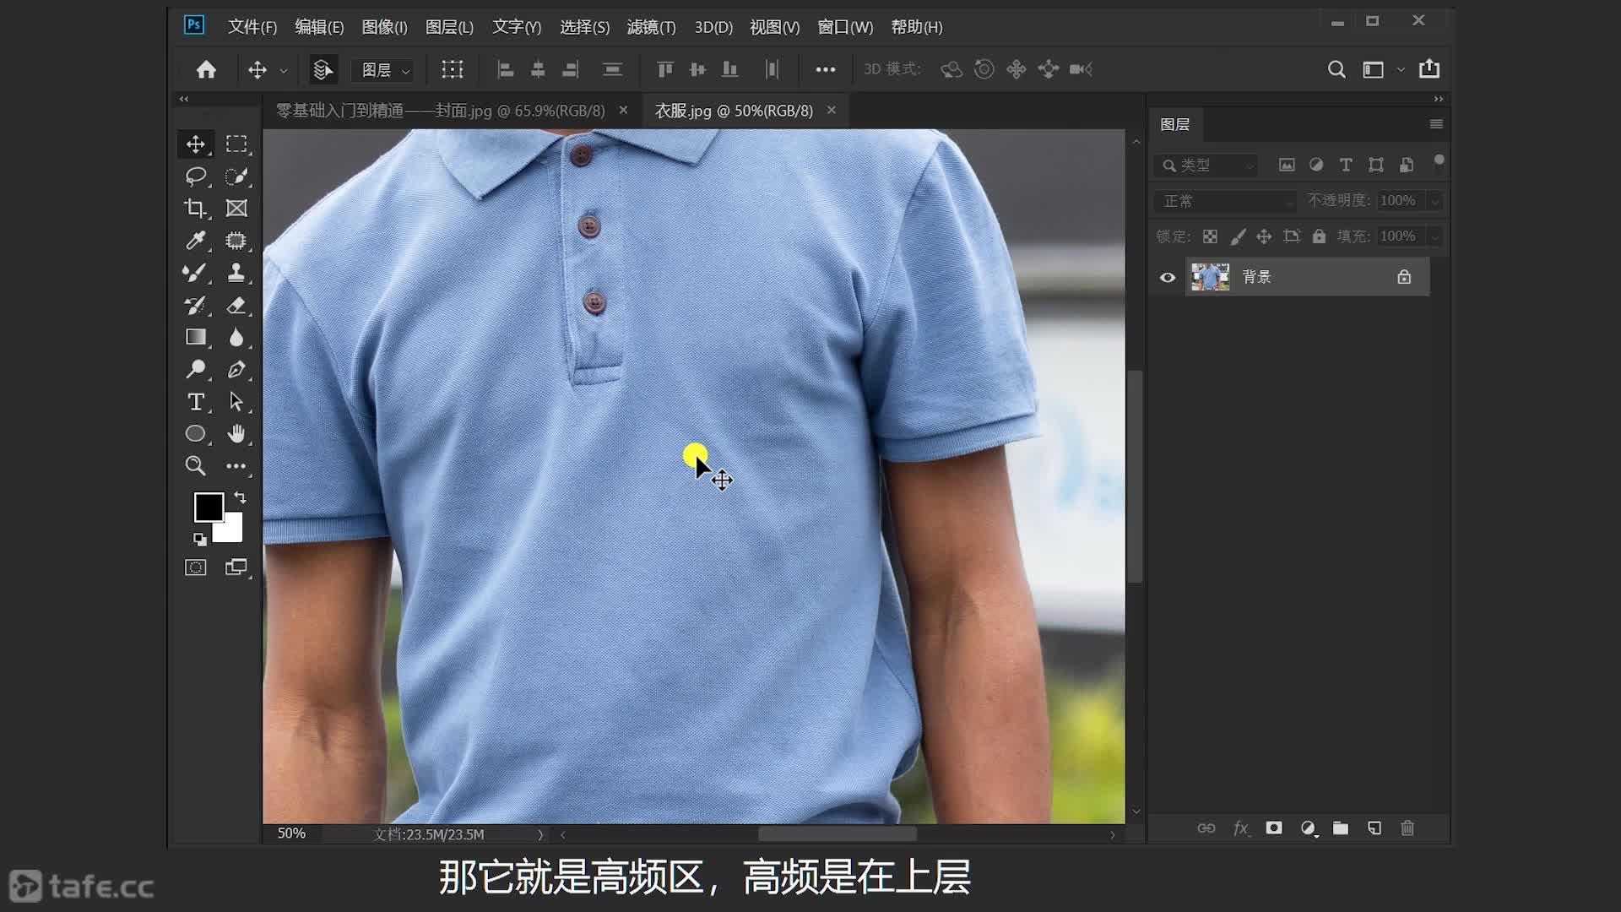
Task: Select the Spot Healing Brush tool
Action: 236,241
